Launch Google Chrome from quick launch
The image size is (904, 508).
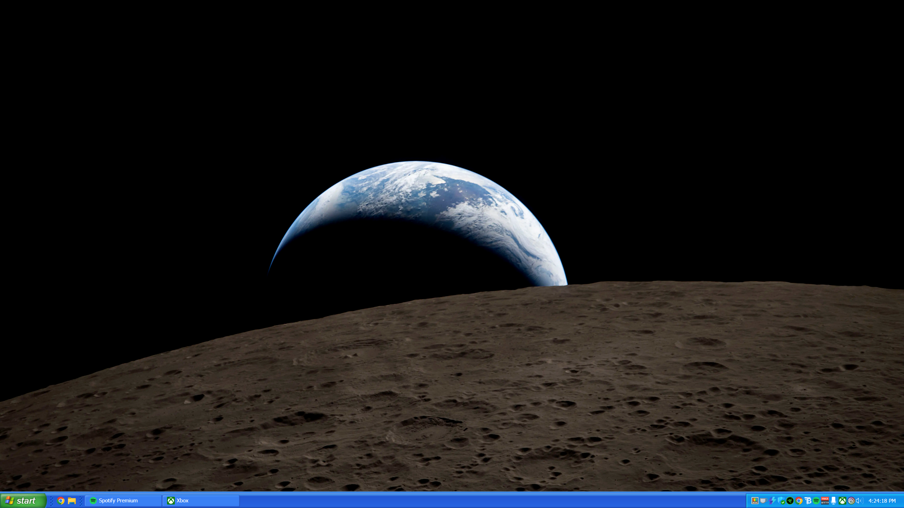[x=61, y=501]
